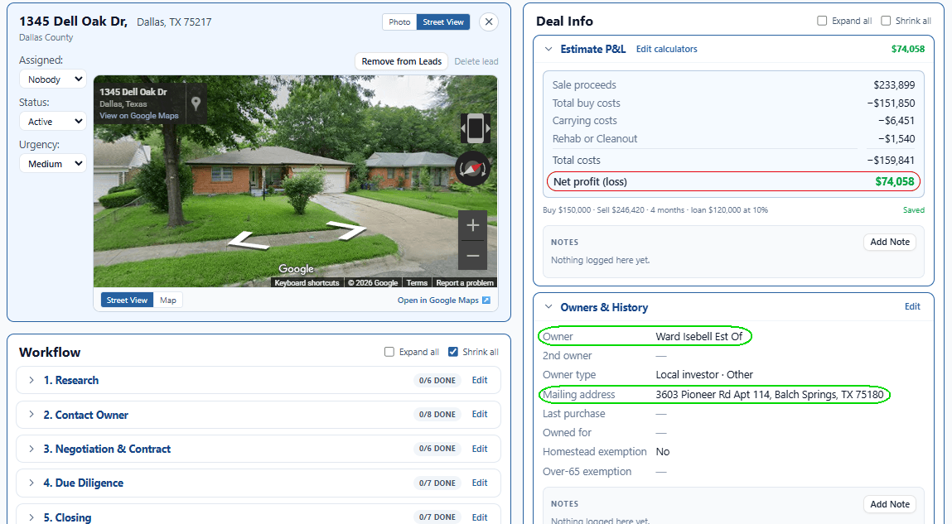
Task: Edit the 2. Contact Owner step
Action: (x=480, y=414)
